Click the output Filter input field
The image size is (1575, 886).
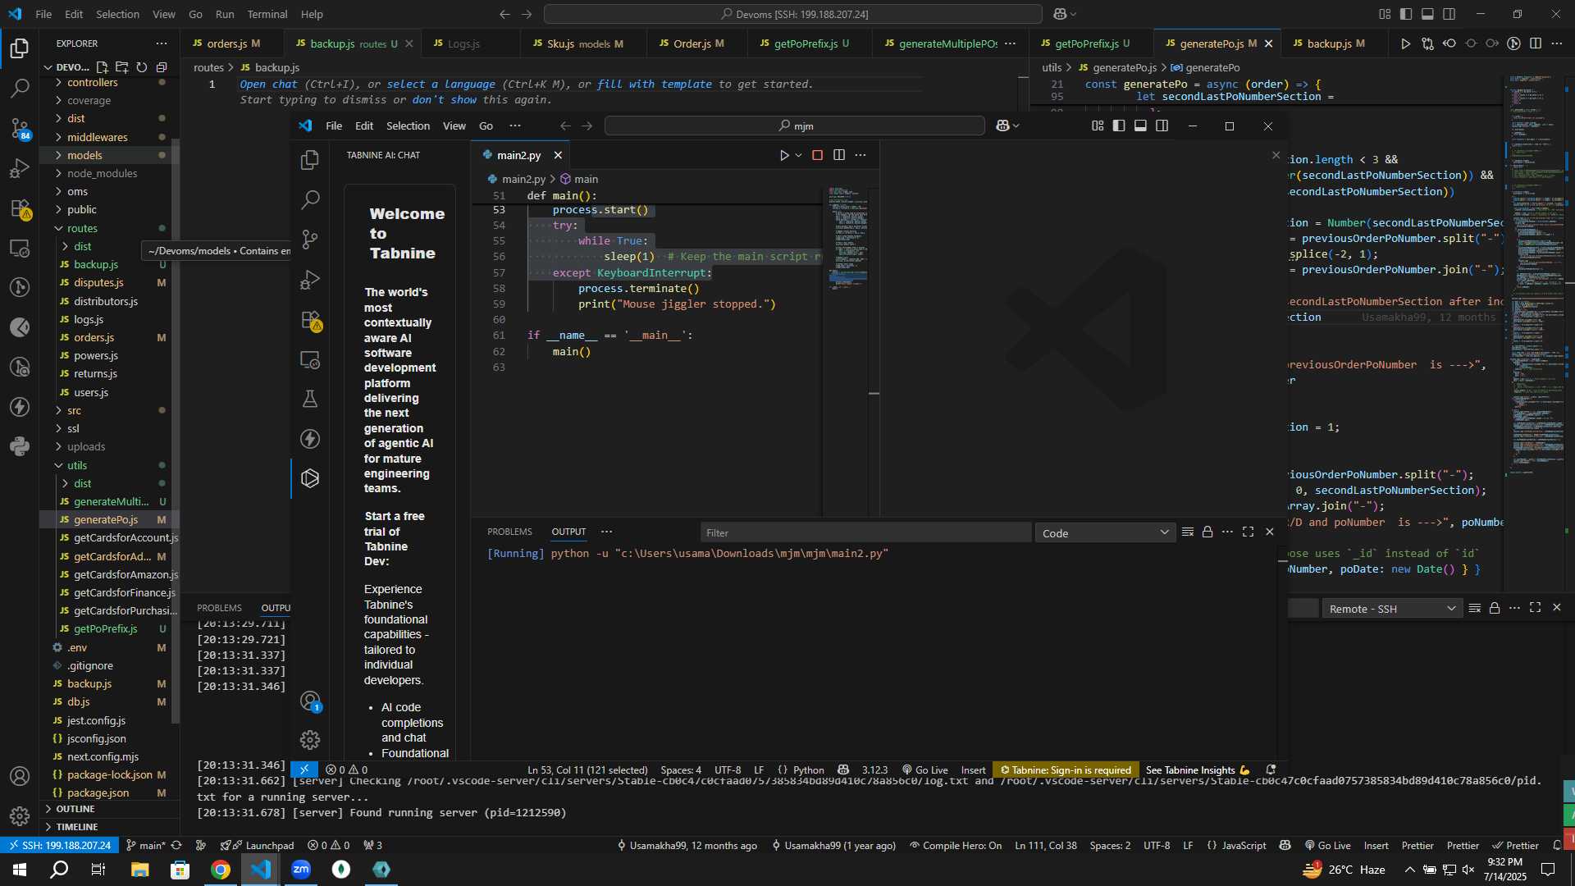tap(865, 533)
